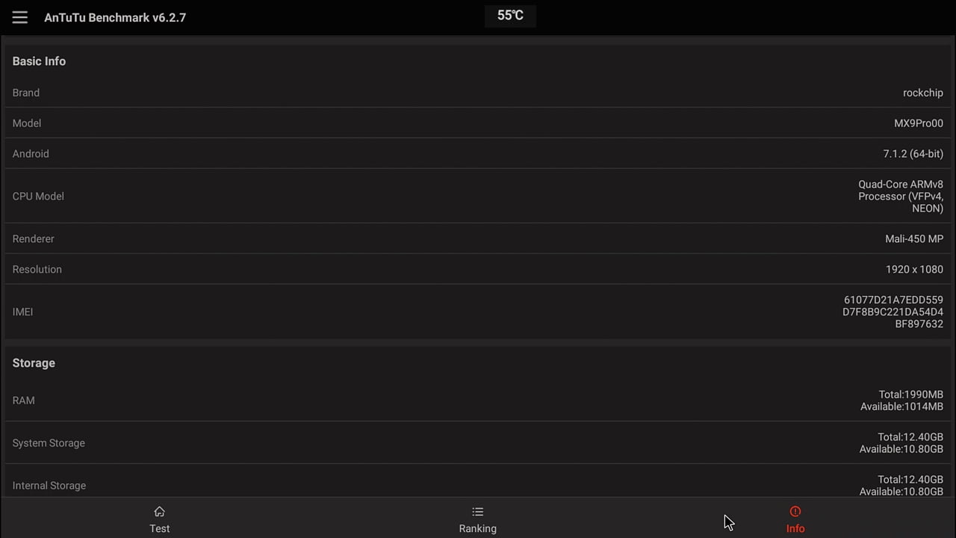
Task: Tap the red Info icon
Action: pyautogui.click(x=795, y=512)
